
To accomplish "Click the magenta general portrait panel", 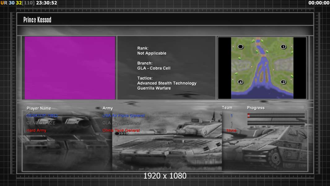I will pyautogui.click(x=70, y=68).
